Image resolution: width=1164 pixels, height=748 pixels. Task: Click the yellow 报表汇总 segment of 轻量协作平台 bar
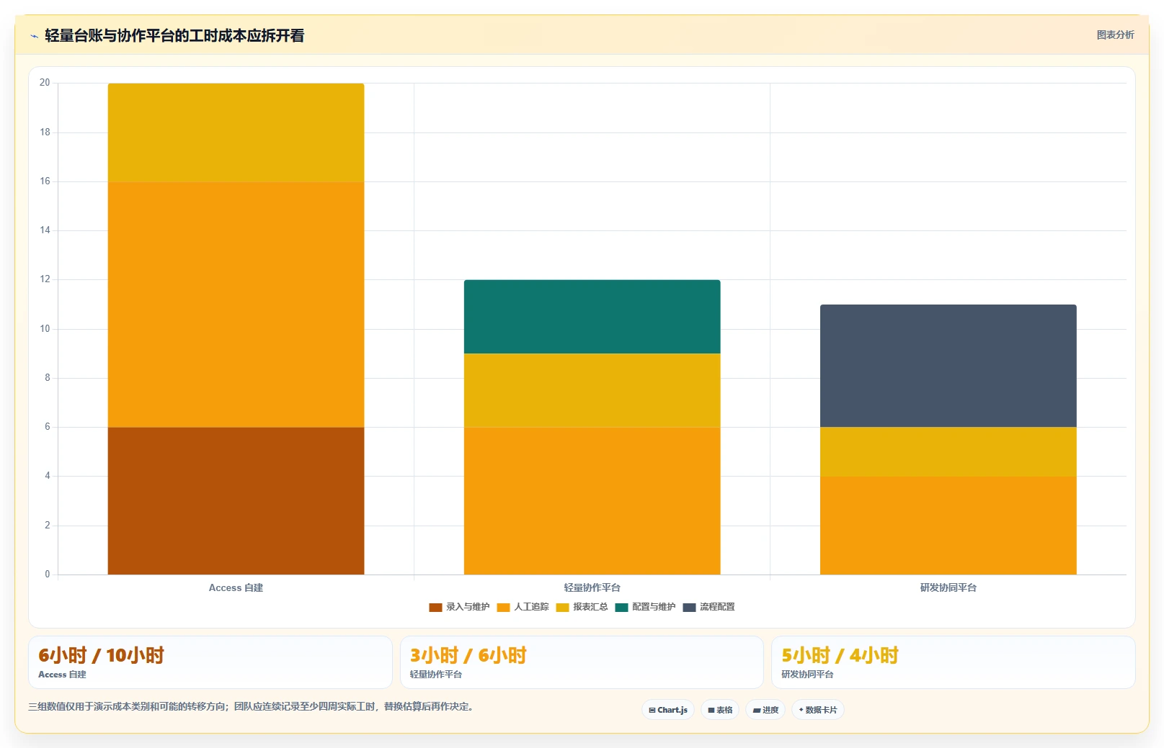(592, 390)
